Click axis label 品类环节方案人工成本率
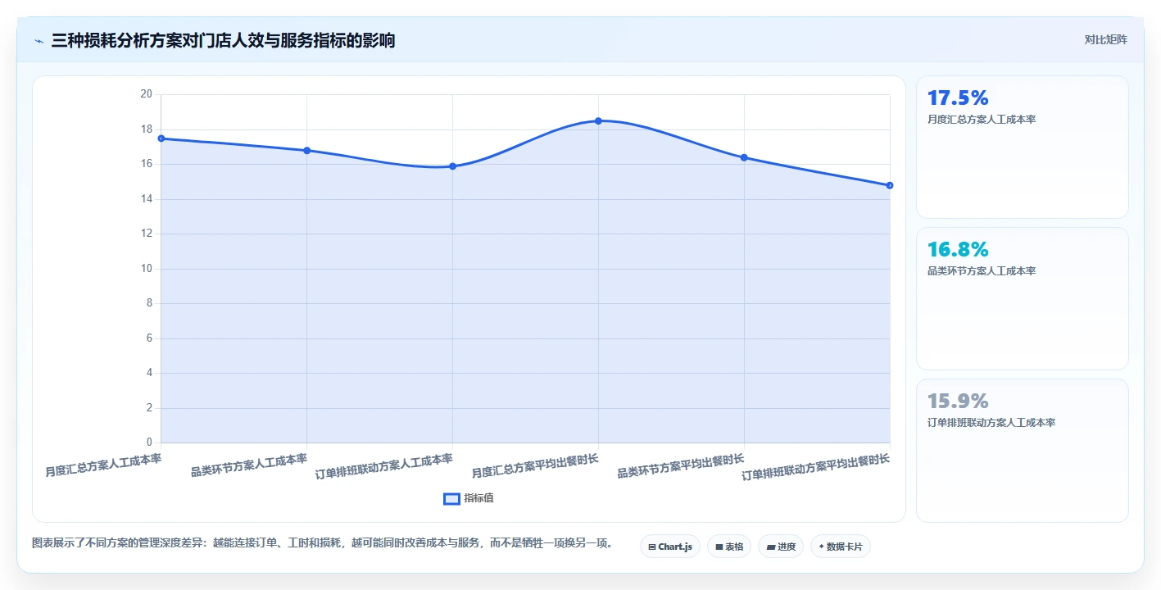This screenshot has width=1161, height=590. (x=249, y=465)
